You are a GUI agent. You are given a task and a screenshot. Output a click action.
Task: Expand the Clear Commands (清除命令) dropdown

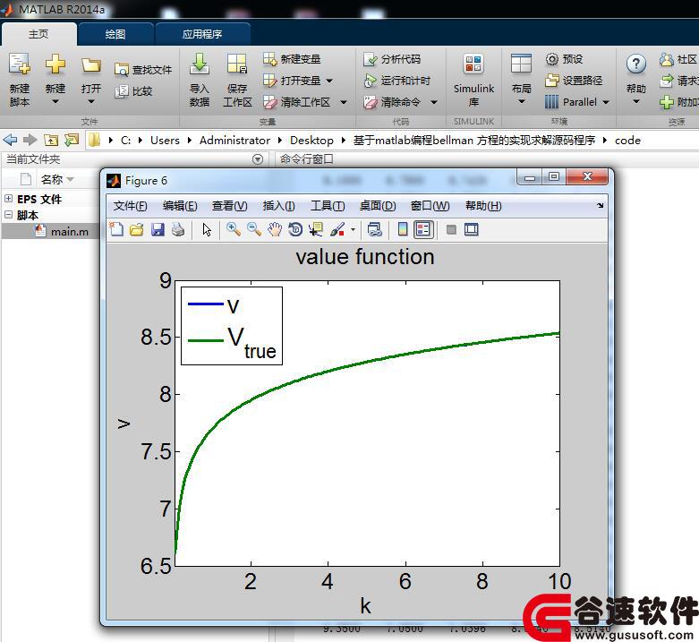click(434, 102)
